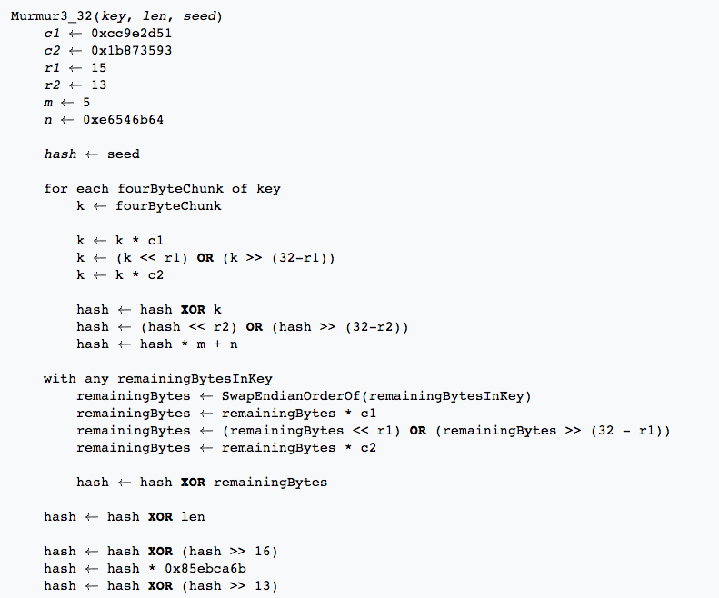This screenshot has width=719, height=598.
Task: Click the 'k ← fourByteChunk' assignment
Action: click(x=149, y=206)
